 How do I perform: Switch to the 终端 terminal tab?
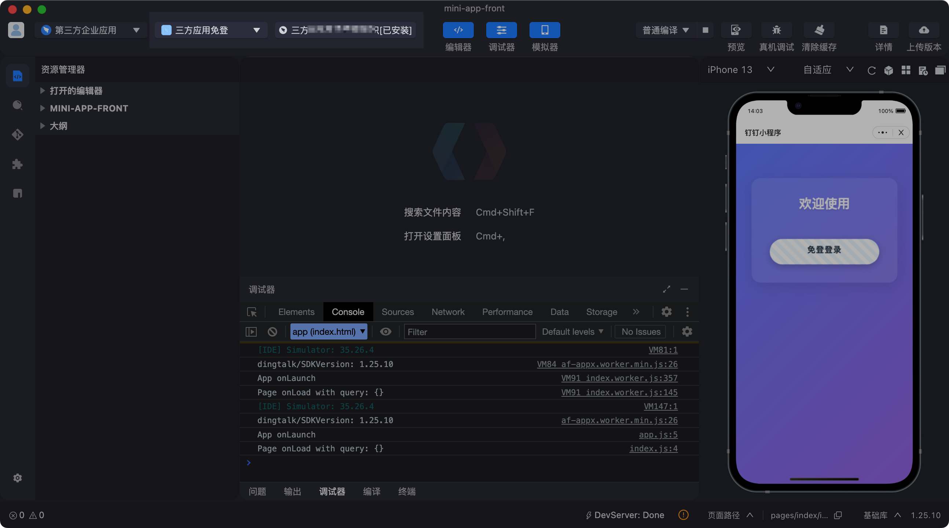coord(407,491)
